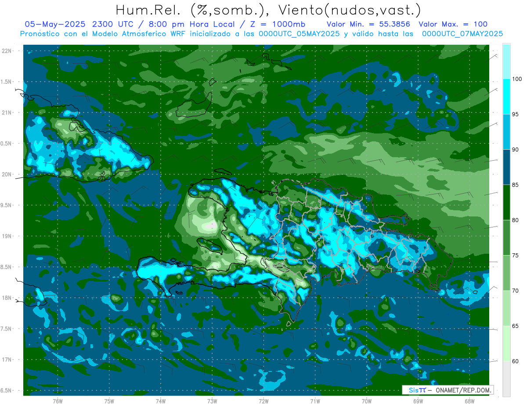Click the colorbar label '70'
The width and height of the screenshot is (527, 407).
click(516, 291)
